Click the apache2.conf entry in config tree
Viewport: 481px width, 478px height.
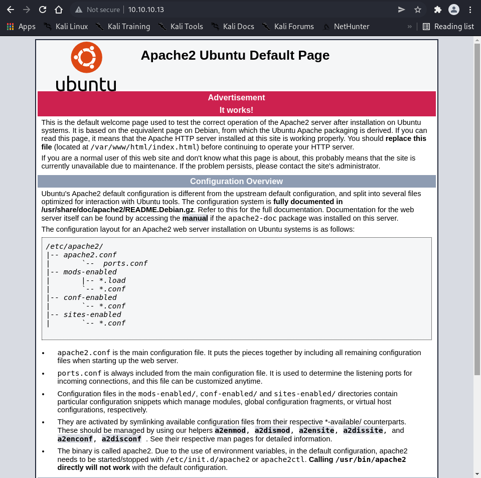tap(90, 255)
